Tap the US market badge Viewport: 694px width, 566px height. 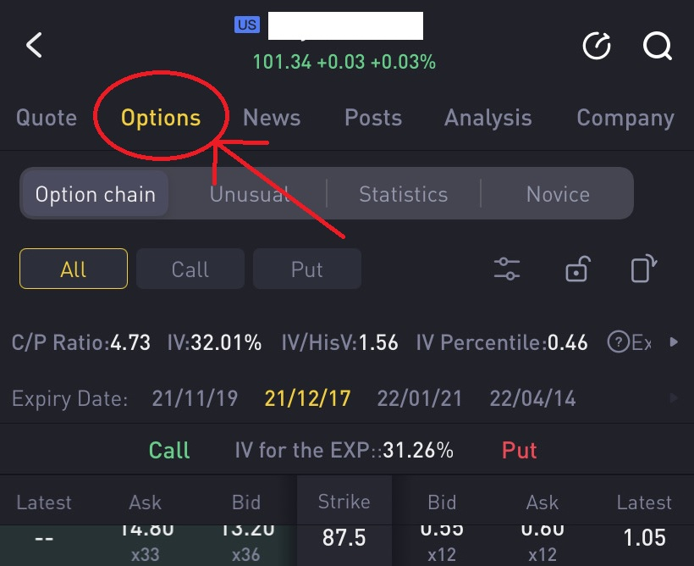[x=247, y=25]
